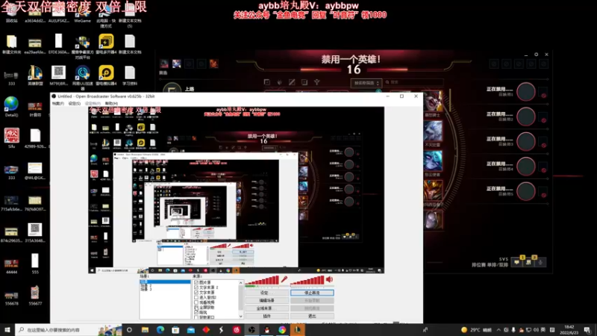The height and width of the screenshot is (336, 597).
Task: Open the Windows Start menu
Action: pyautogui.click(x=7, y=330)
